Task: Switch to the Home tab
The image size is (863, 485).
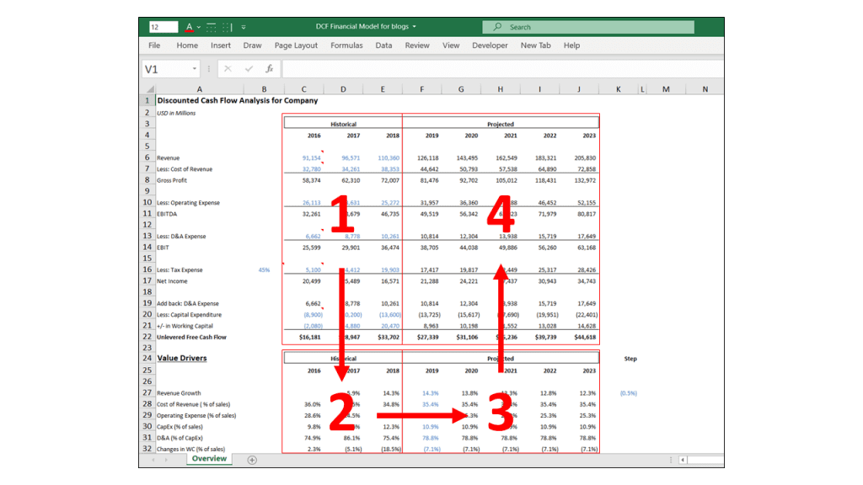Action: pos(187,45)
